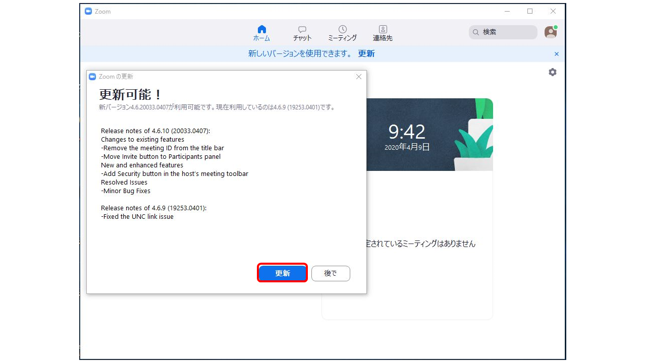The image size is (646, 363).
Task: Click 'Release notes of 4.6.9 (19253.0401):' line
Action: pyautogui.click(x=154, y=208)
